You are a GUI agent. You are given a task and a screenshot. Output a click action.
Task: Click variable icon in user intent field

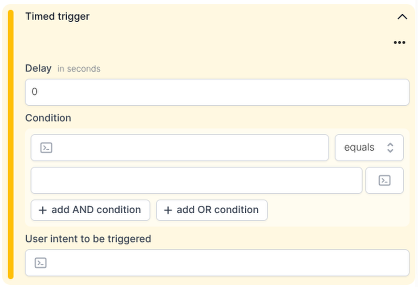tap(41, 263)
